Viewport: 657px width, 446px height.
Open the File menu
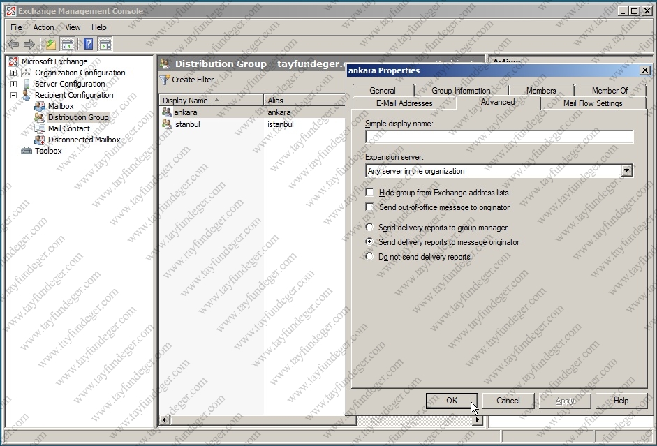coord(16,27)
